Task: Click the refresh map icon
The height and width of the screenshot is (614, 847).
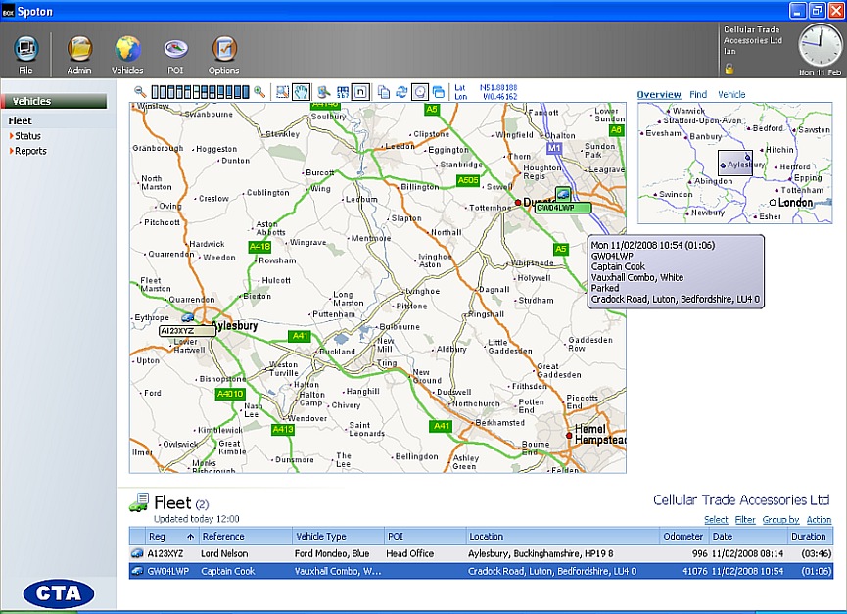Action: 401,92
